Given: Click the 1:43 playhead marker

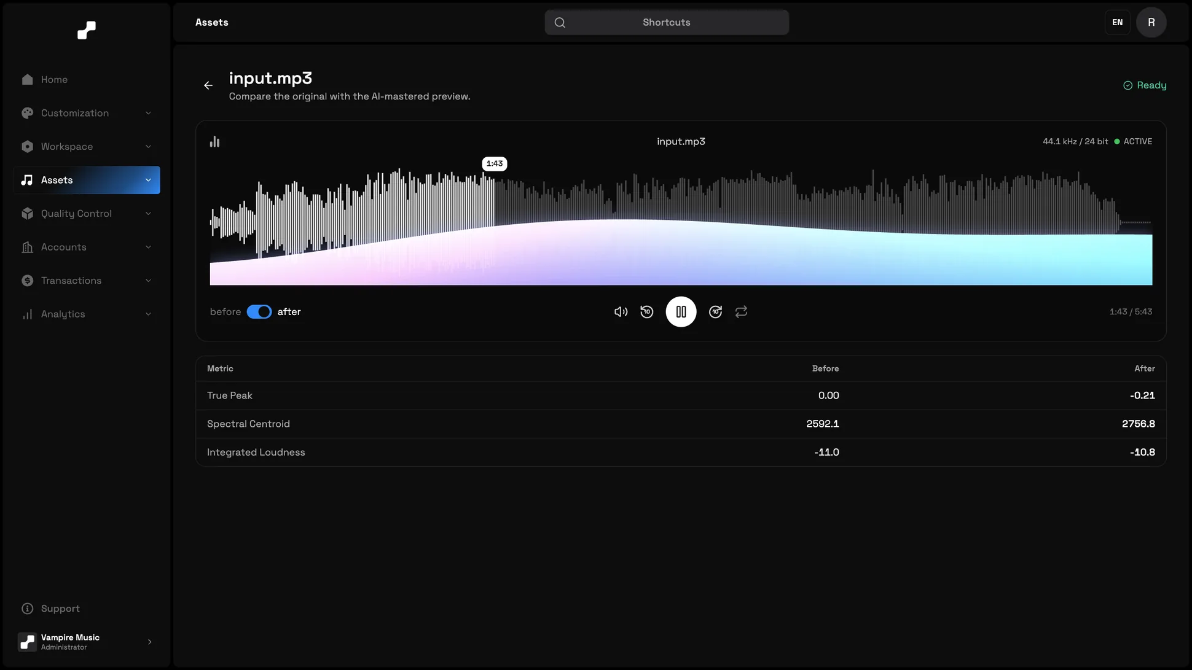Looking at the screenshot, I should click(x=495, y=163).
